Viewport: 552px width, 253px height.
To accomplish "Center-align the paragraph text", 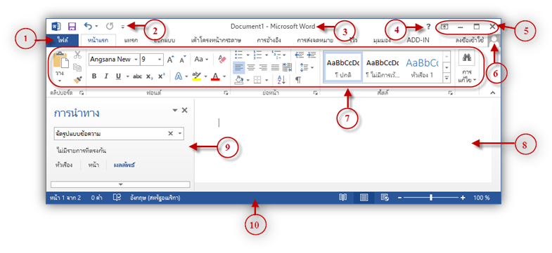I will click(x=251, y=67).
